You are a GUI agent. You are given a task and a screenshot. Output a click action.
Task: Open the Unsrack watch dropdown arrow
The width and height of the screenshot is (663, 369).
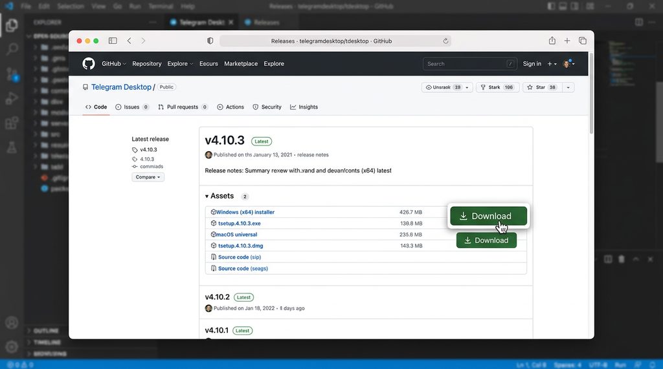click(x=467, y=87)
